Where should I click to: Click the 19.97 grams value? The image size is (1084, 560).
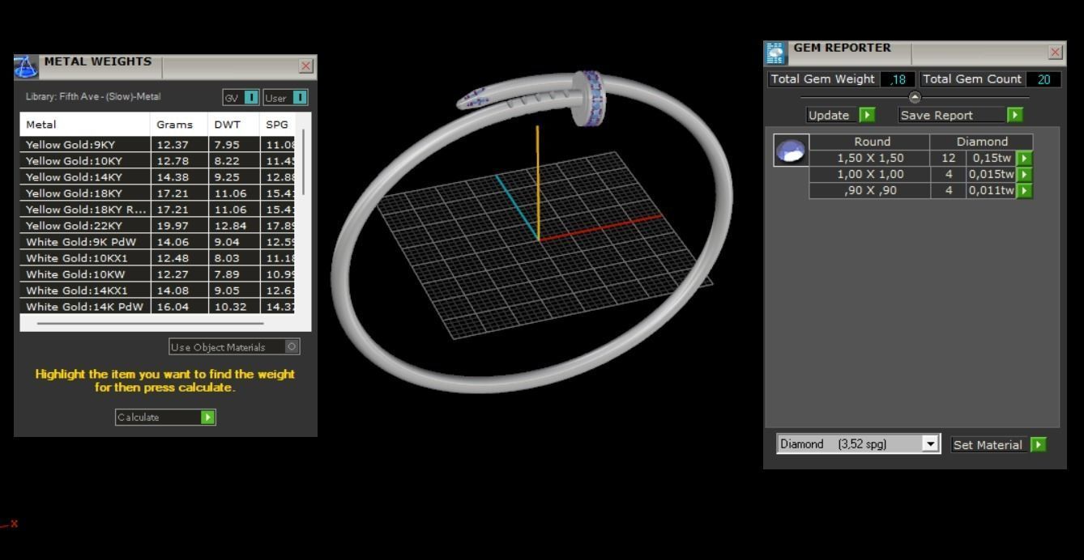(173, 226)
